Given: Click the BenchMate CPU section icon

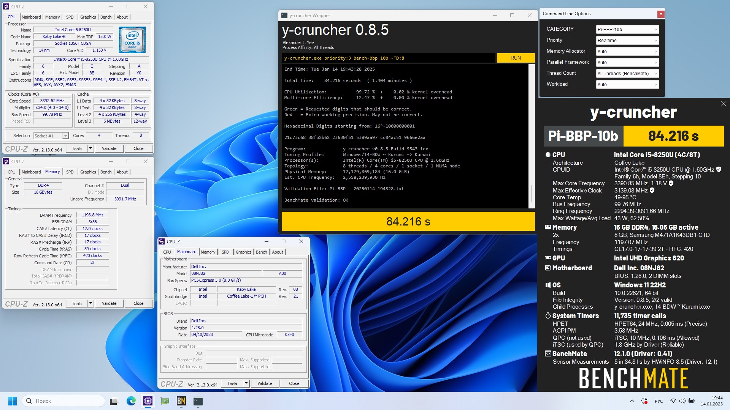Looking at the screenshot, I should click(548, 155).
